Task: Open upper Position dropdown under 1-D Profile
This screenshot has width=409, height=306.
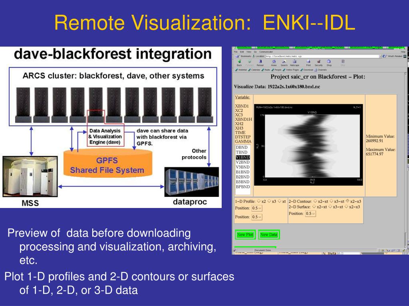Action: [257, 208]
